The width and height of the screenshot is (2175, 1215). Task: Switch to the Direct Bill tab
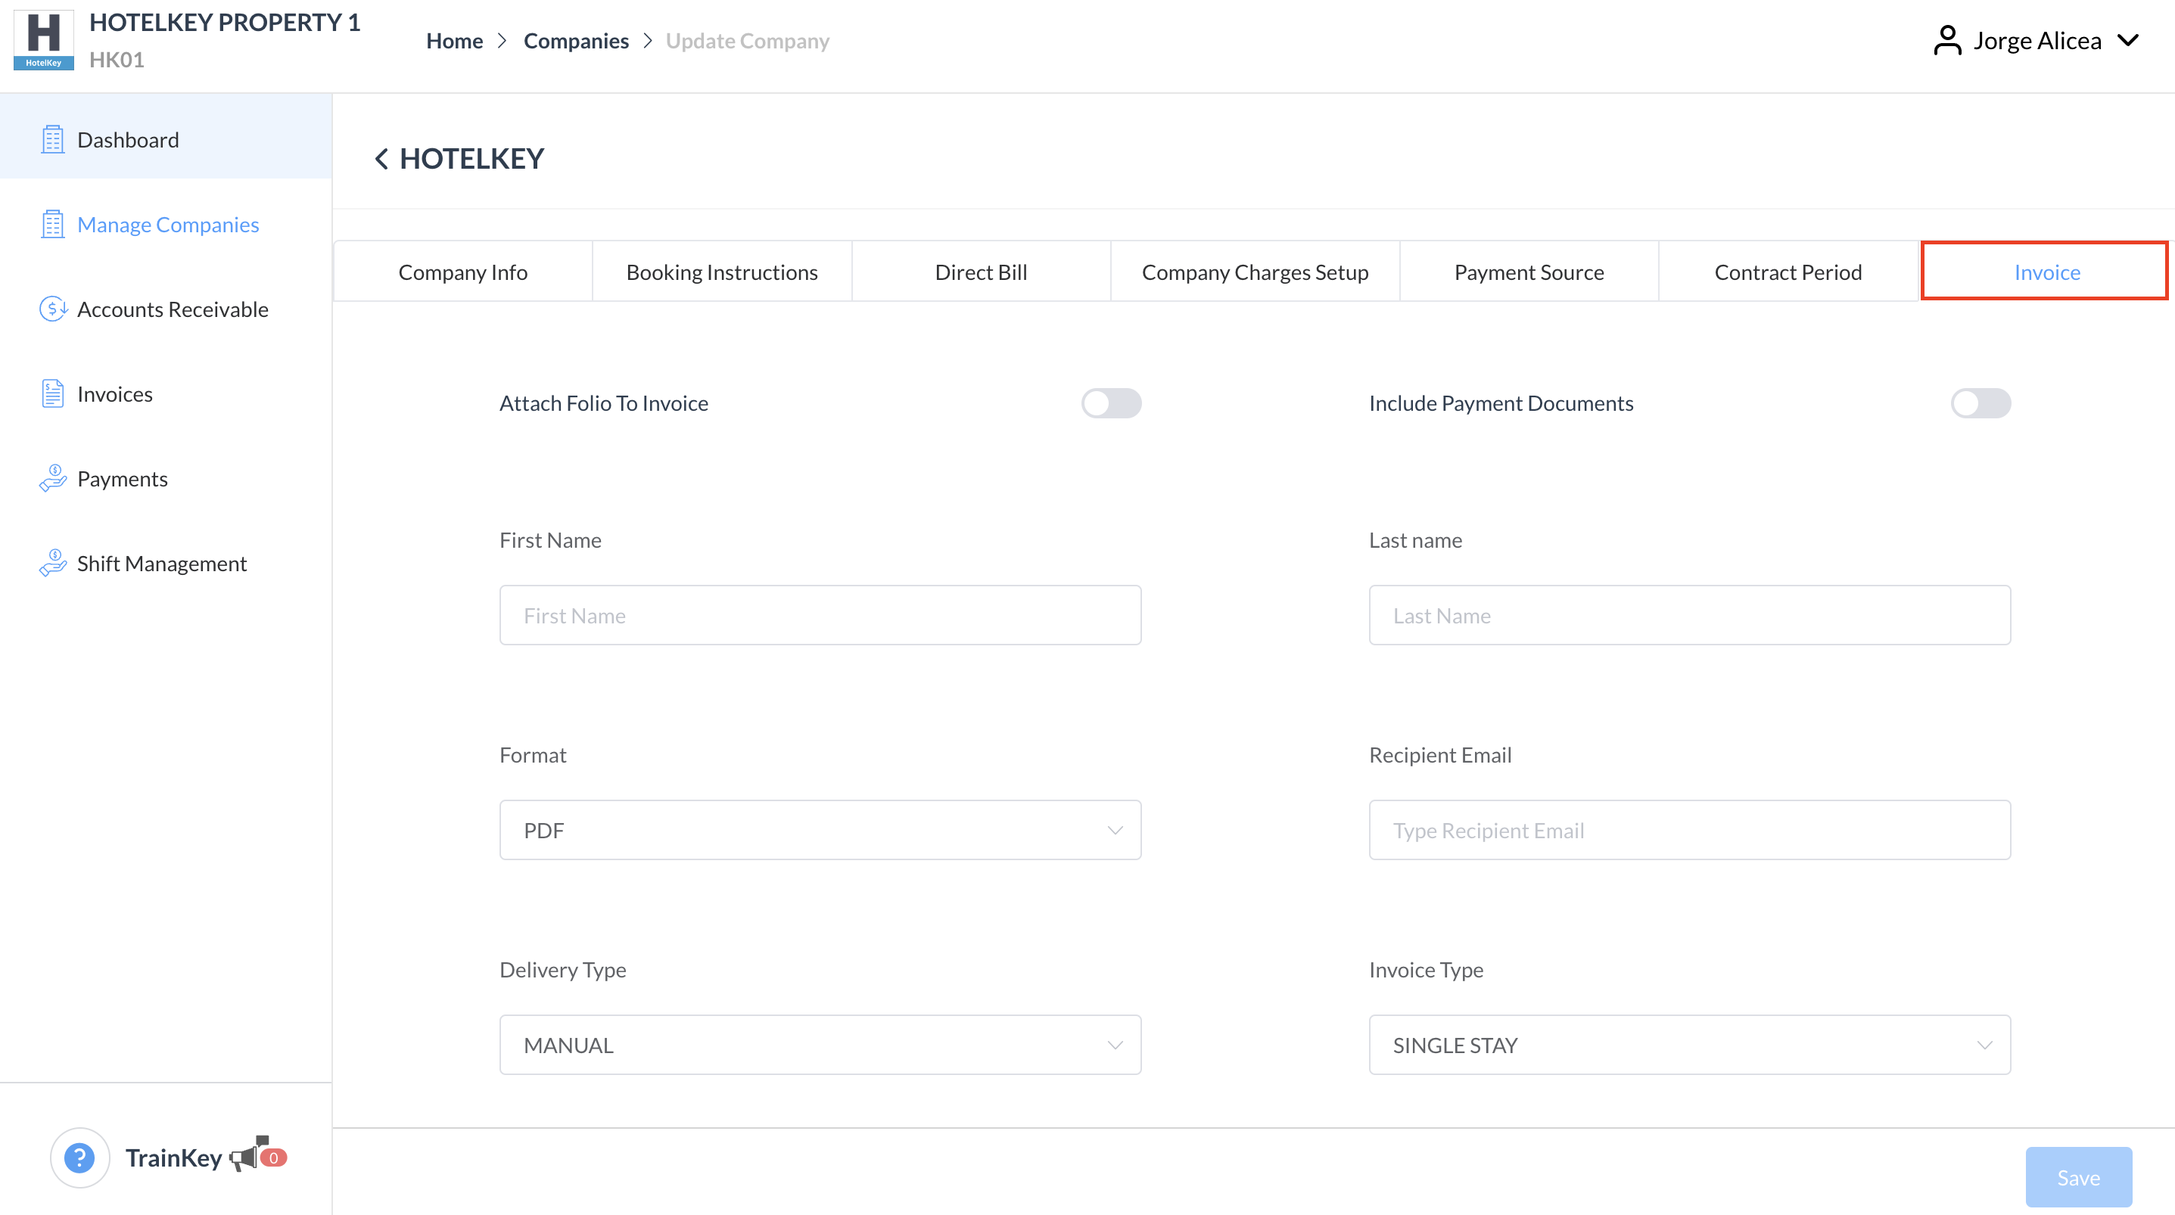point(980,272)
